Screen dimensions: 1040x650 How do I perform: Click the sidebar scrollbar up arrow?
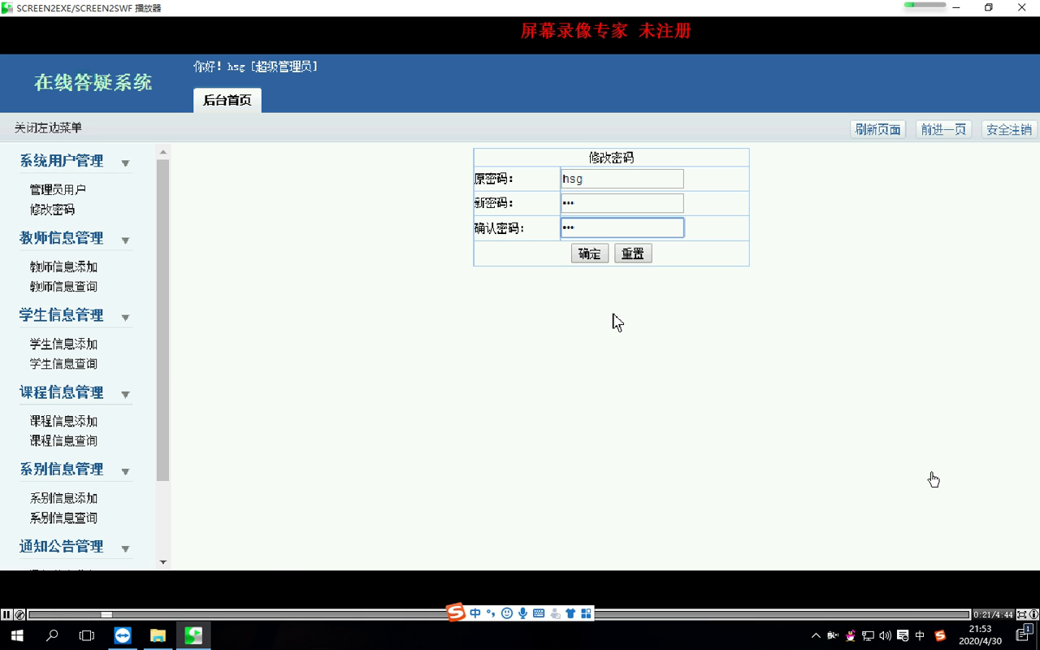point(162,152)
